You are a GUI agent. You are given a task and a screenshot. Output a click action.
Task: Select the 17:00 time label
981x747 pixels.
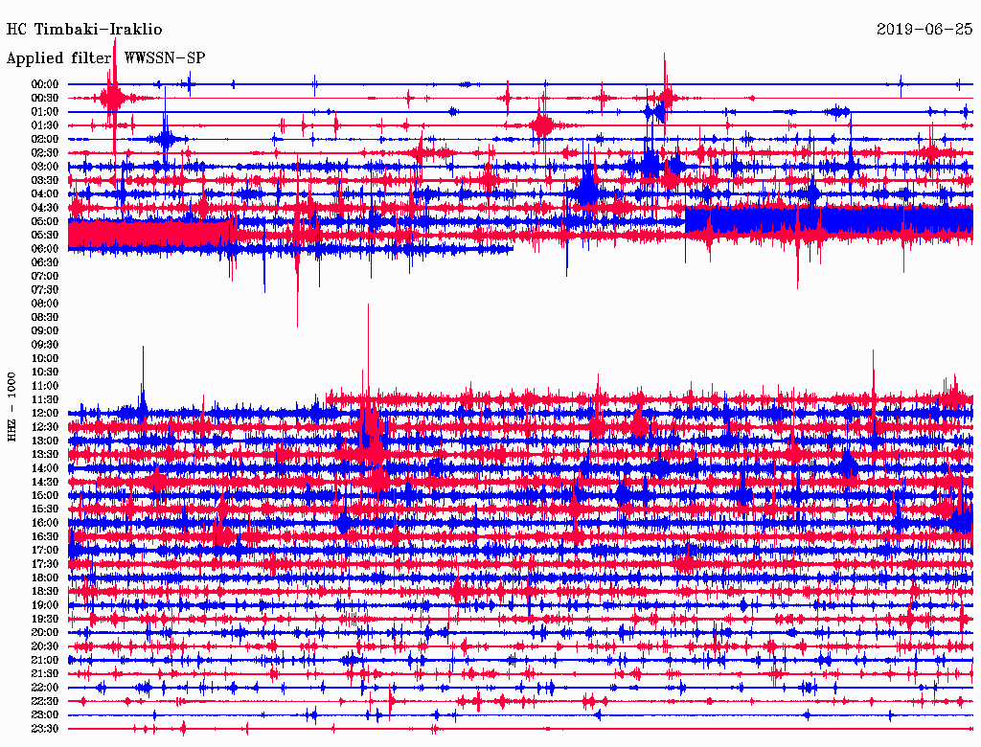pyautogui.click(x=45, y=551)
